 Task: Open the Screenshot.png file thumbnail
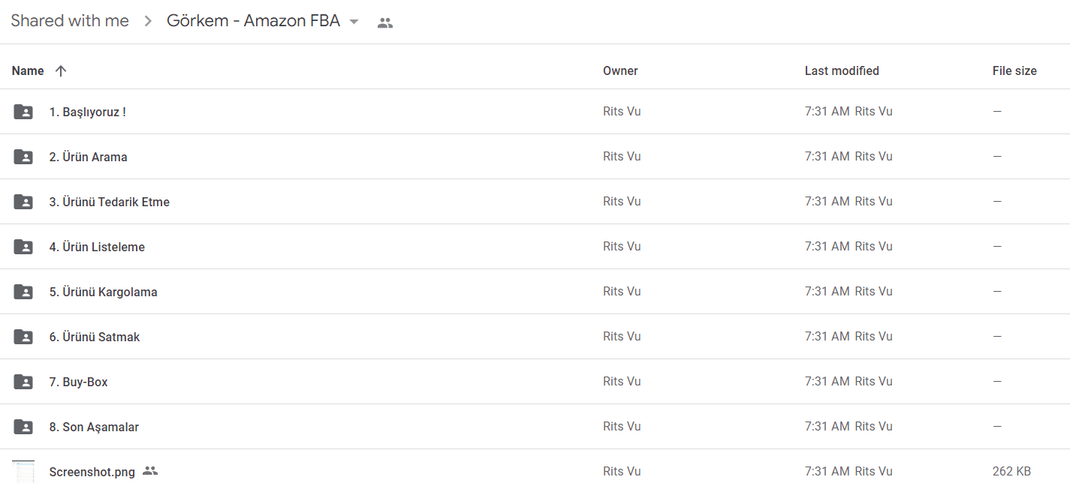(x=23, y=472)
